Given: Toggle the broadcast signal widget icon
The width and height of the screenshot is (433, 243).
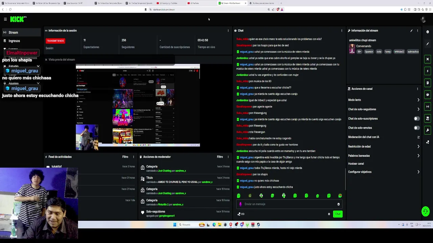Looking at the screenshot, I should coord(428,107).
